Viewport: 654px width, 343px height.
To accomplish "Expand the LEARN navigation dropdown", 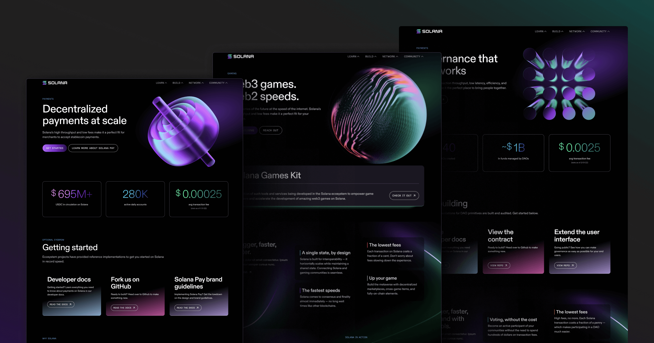I will click(161, 83).
